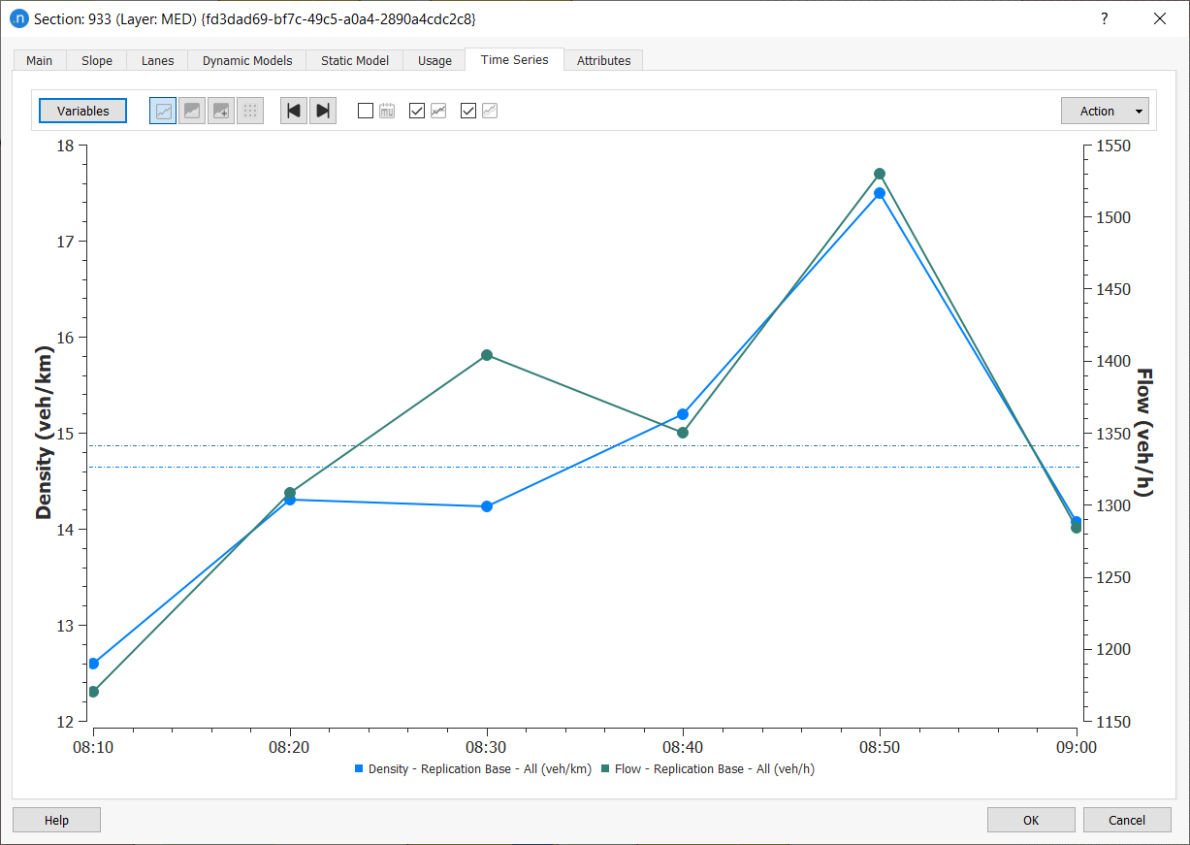This screenshot has height=845, width=1190.
Task: Click the 08:50 peak density data point
Action: [880, 193]
